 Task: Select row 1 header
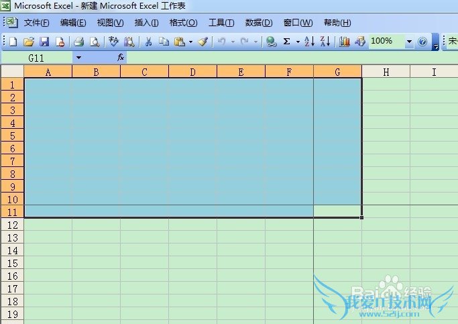12,85
